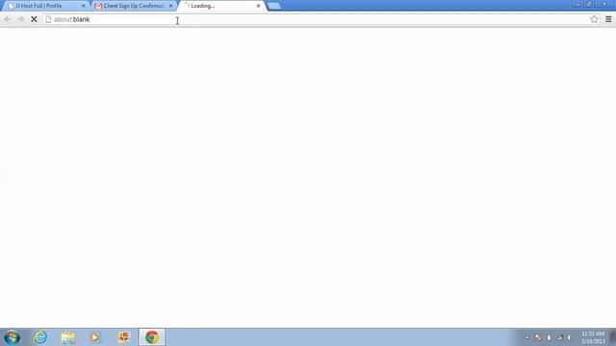Switch to the Client Sign Up Confirmation tab

point(134,6)
